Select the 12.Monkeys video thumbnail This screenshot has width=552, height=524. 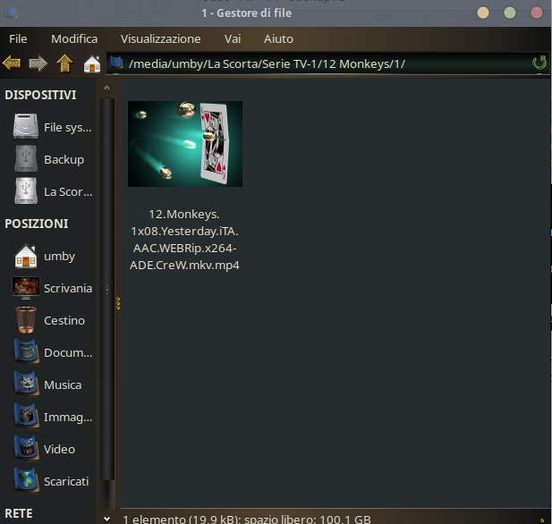coord(185,144)
